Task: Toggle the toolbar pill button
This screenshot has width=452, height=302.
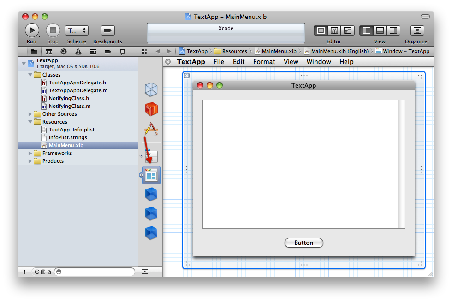Action: click(425, 17)
